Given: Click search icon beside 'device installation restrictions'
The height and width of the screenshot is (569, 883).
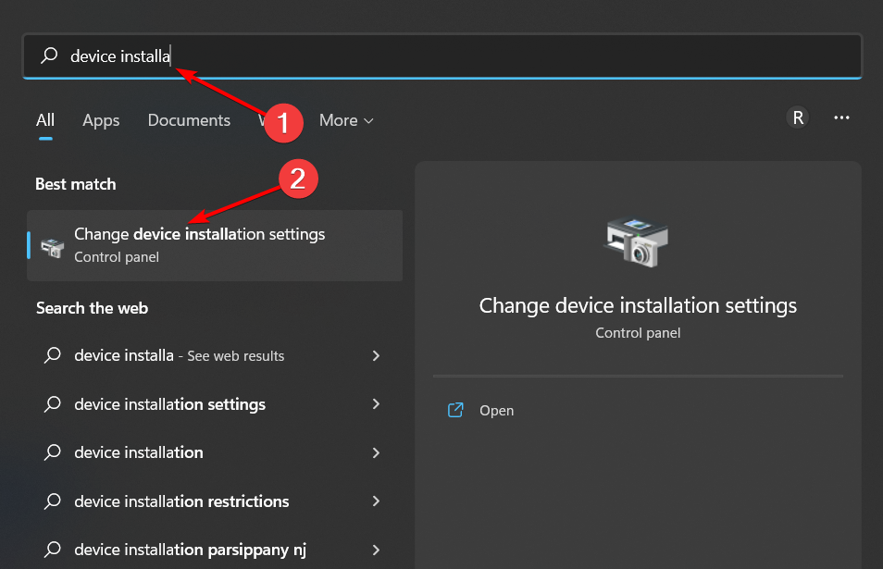Looking at the screenshot, I should (53, 501).
